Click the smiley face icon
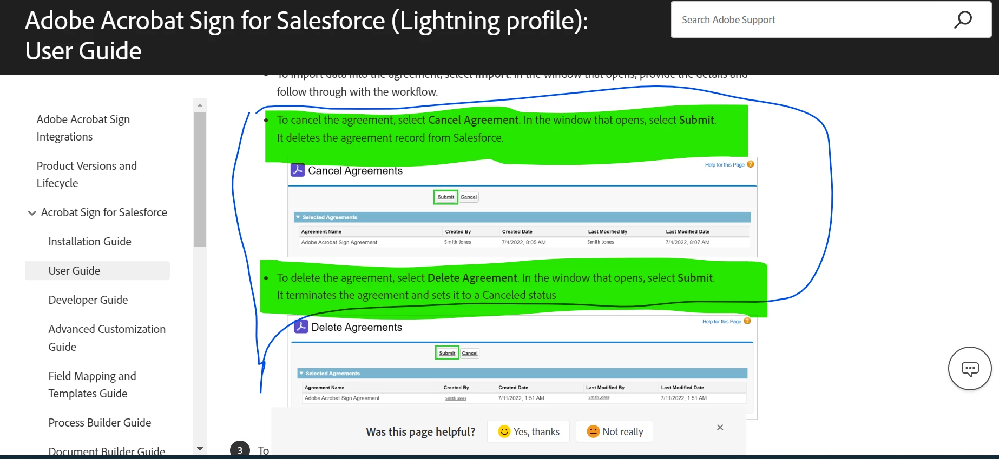This screenshot has width=999, height=459. [504, 431]
